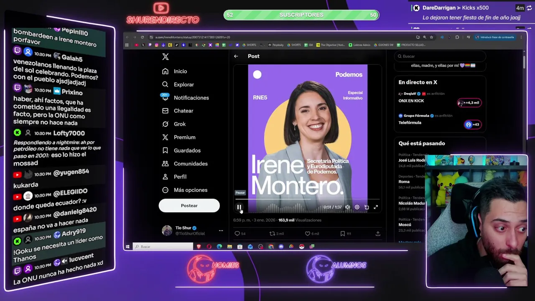
Task: Click the Postear button
Action: click(x=189, y=206)
